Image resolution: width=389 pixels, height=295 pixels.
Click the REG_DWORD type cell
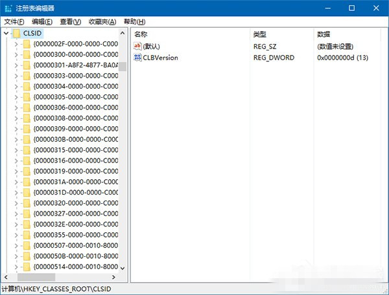click(274, 58)
